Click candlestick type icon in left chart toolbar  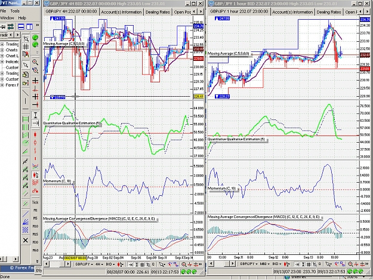pyautogui.click(x=121, y=264)
